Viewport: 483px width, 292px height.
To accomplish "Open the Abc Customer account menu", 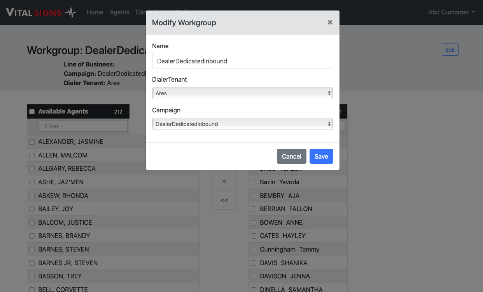I will (451, 12).
